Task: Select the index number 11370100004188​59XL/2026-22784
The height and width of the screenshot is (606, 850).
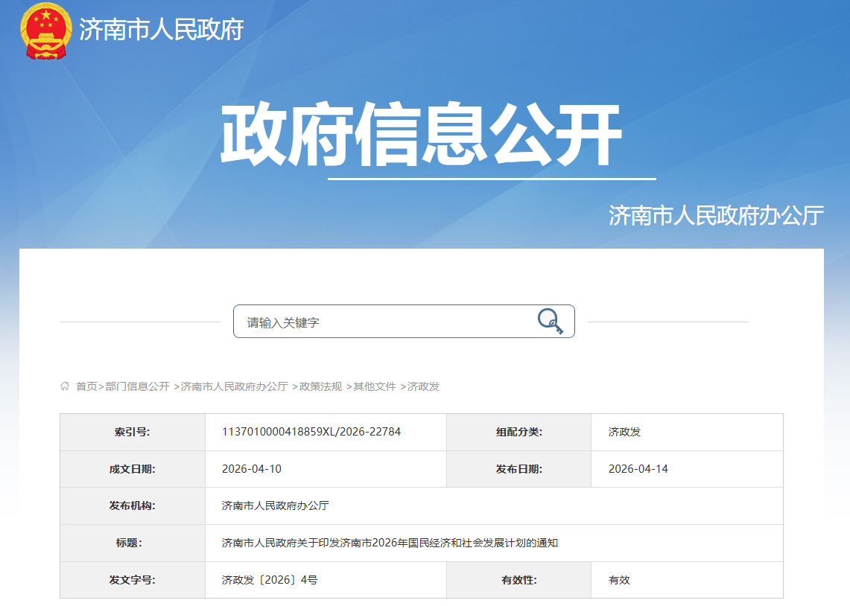Action: 311,432
